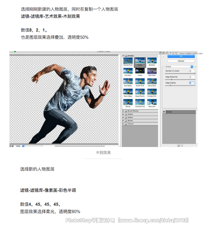Click the Number of Levels value field
This screenshot has height=227, width=208.
click(x=192, y=71)
